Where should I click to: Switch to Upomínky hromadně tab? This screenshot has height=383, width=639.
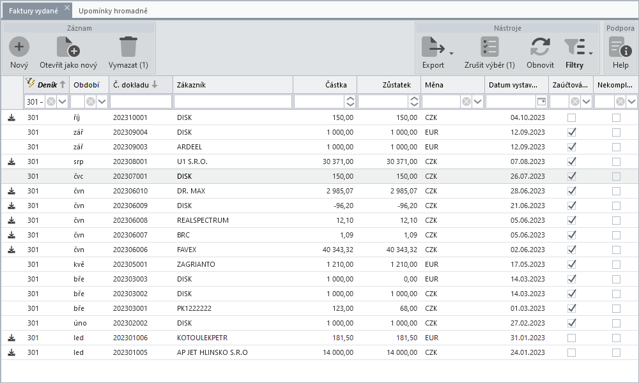pos(113,11)
